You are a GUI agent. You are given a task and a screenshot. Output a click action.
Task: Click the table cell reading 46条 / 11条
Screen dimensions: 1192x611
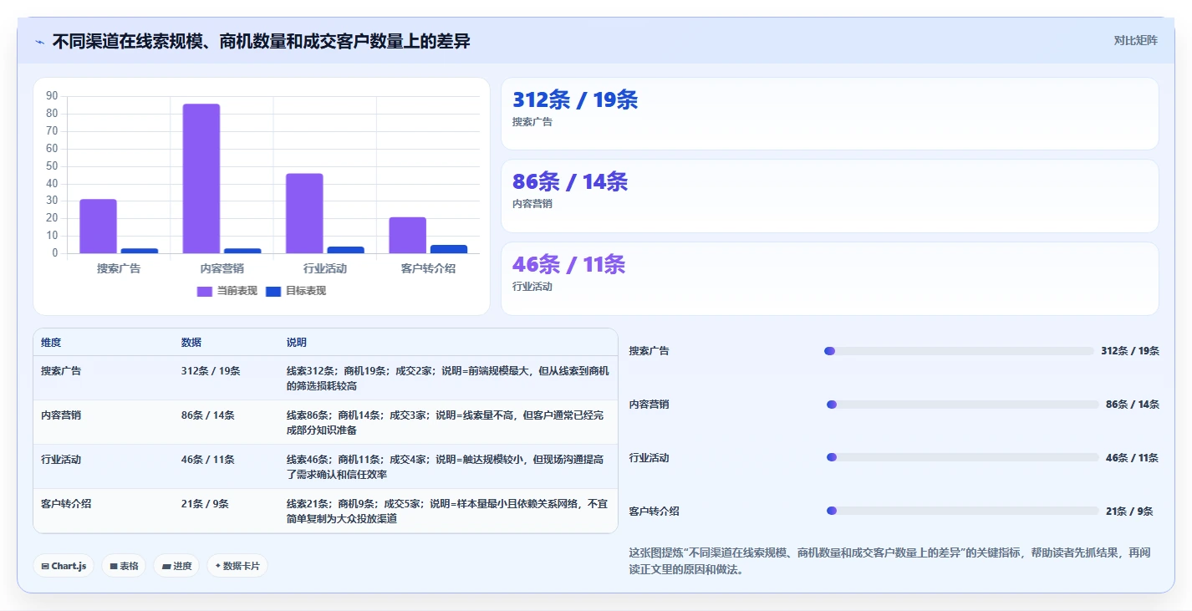(x=208, y=459)
